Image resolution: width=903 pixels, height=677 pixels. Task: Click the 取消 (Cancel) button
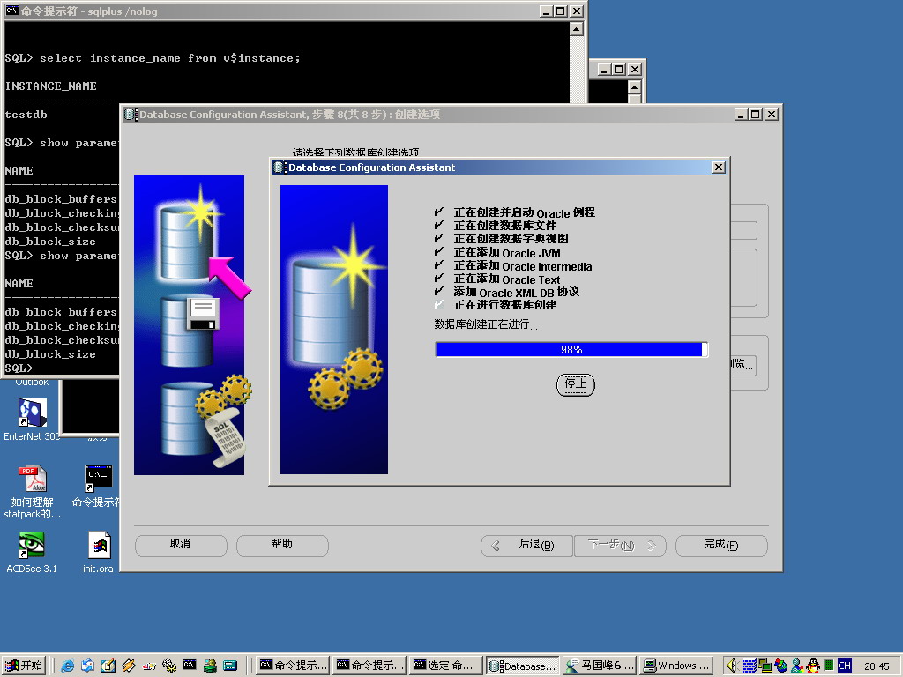(x=181, y=545)
